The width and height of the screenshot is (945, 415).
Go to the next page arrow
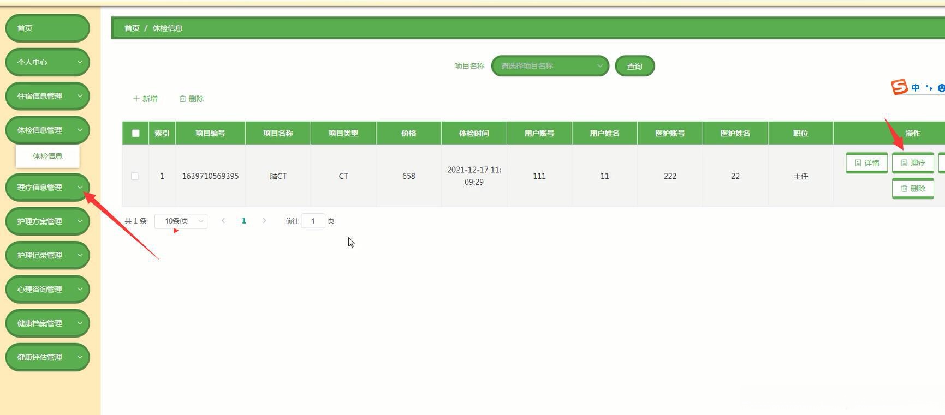point(264,221)
